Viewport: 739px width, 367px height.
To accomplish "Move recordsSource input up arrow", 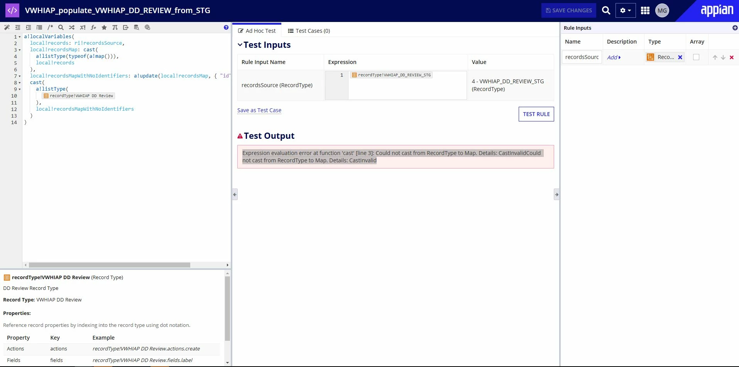I will pyautogui.click(x=715, y=57).
